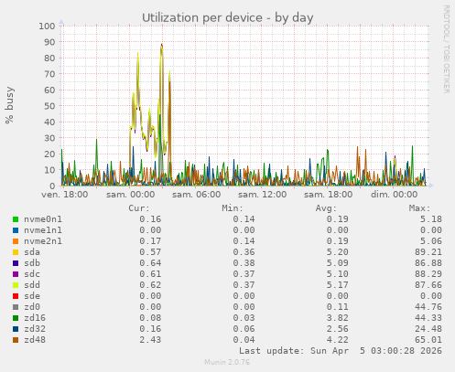Click the 'Max:' column header

[x=419, y=208]
